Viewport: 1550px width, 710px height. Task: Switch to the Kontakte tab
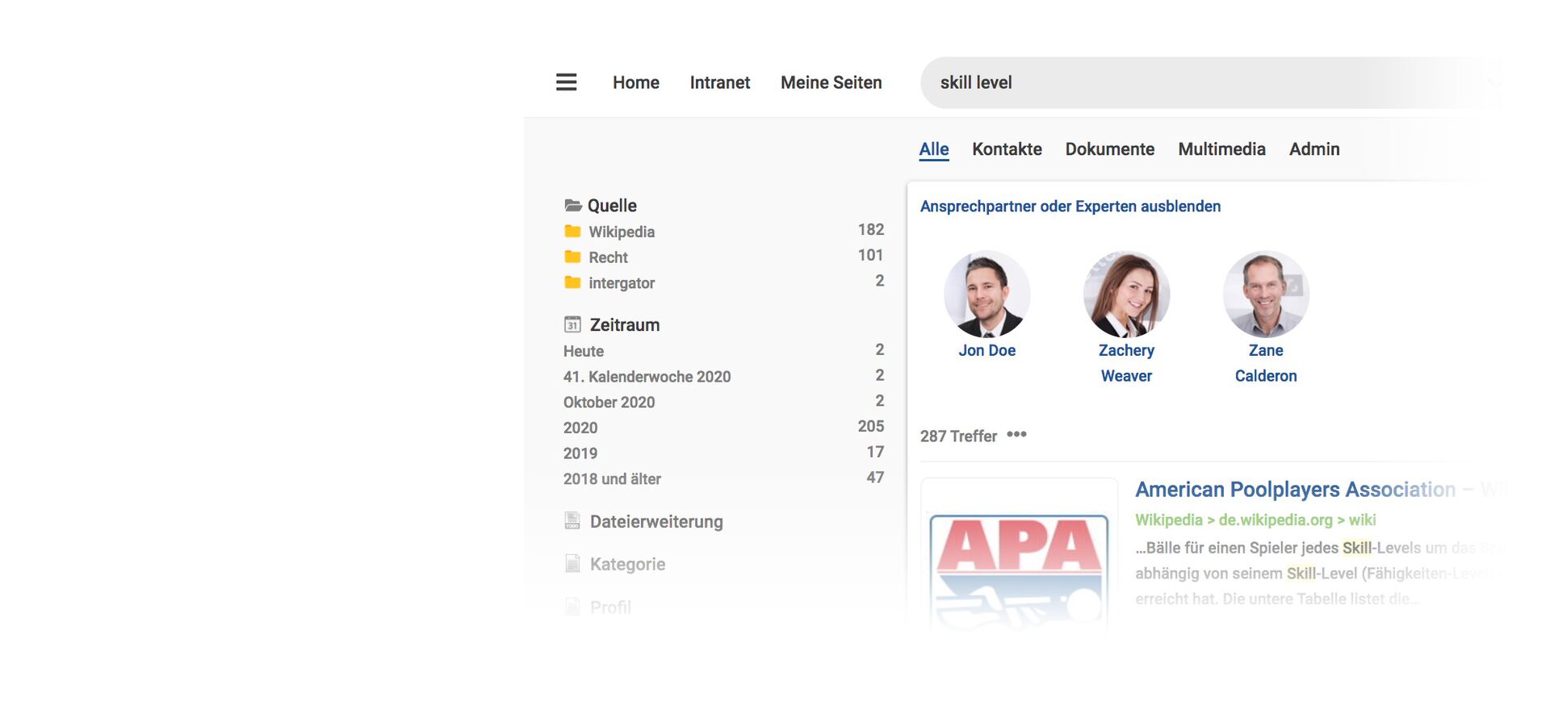(x=1007, y=149)
